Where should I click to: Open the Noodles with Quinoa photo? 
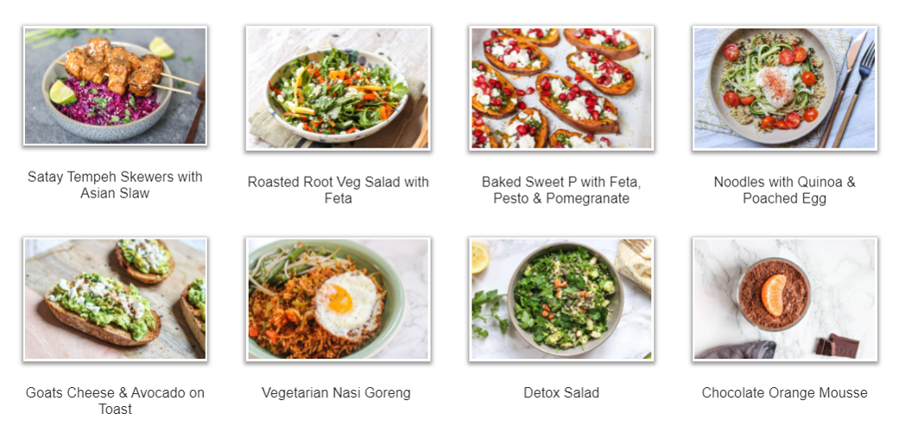[784, 88]
